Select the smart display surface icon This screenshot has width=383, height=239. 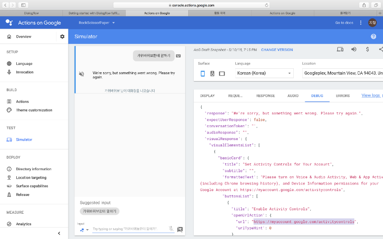tap(221, 74)
